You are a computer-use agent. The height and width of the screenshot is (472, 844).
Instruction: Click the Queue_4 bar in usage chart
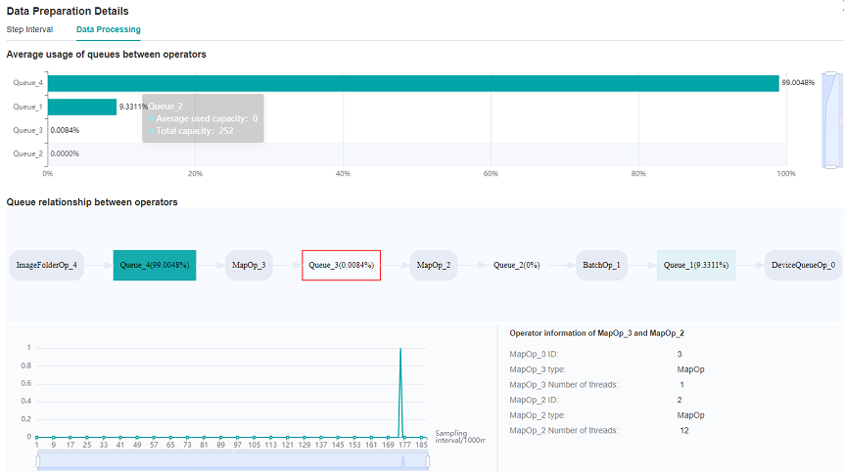pyautogui.click(x=411, y=84)
